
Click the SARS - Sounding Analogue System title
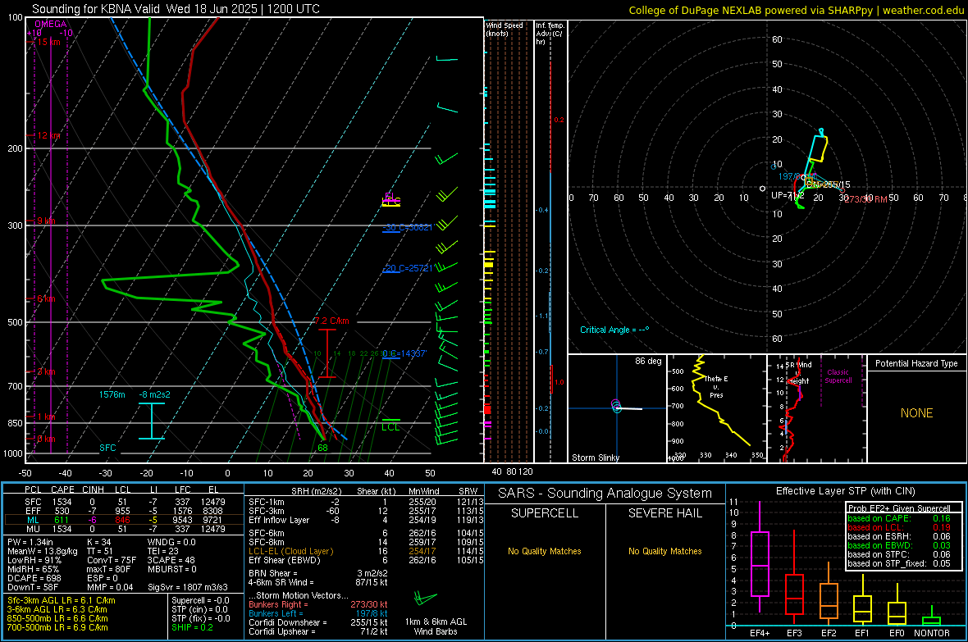click(605, 494)
